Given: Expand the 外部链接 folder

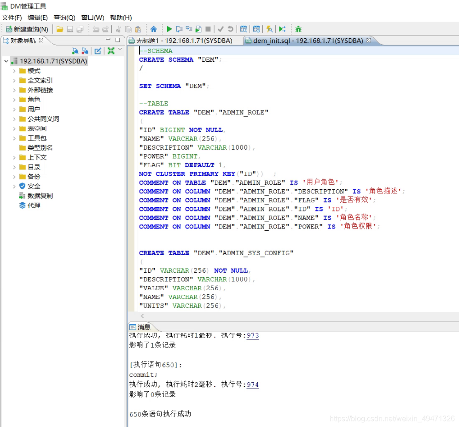Looking at the screenshot, I should coord(14,90).
